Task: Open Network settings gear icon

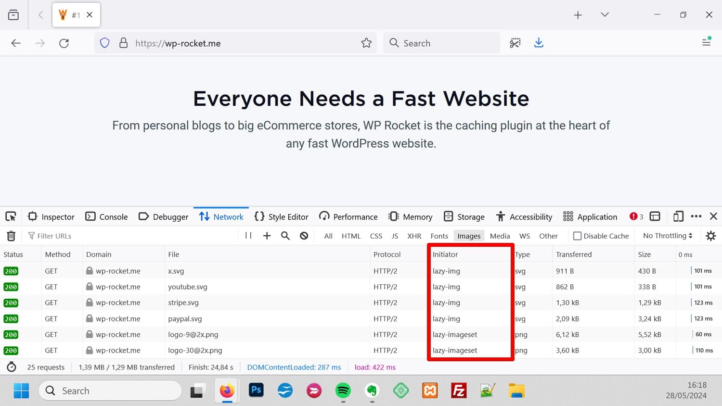Action: 710,236
